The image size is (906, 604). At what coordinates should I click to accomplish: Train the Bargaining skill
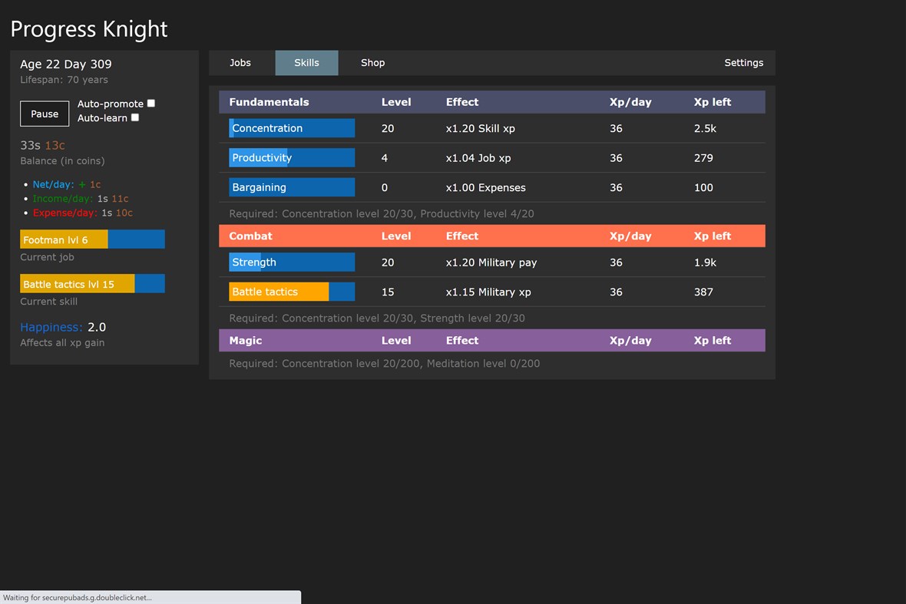click(292, 187)
